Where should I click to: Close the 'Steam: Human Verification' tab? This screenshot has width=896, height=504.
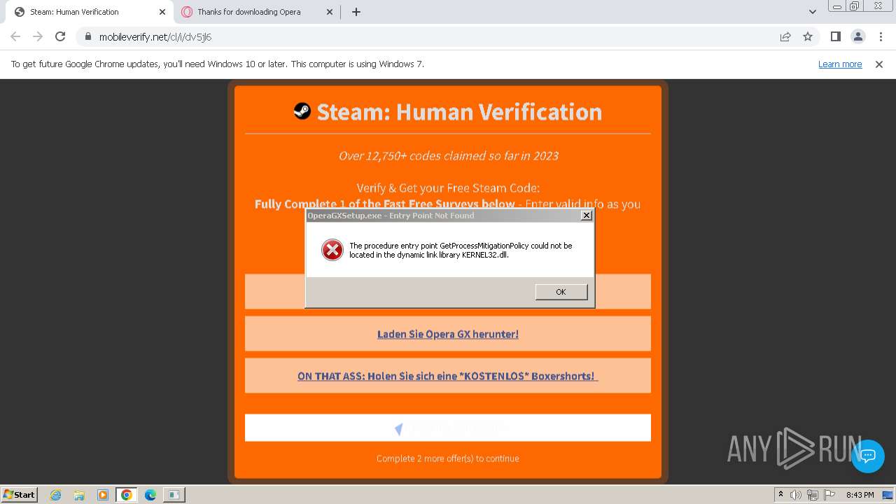[162, 12]
